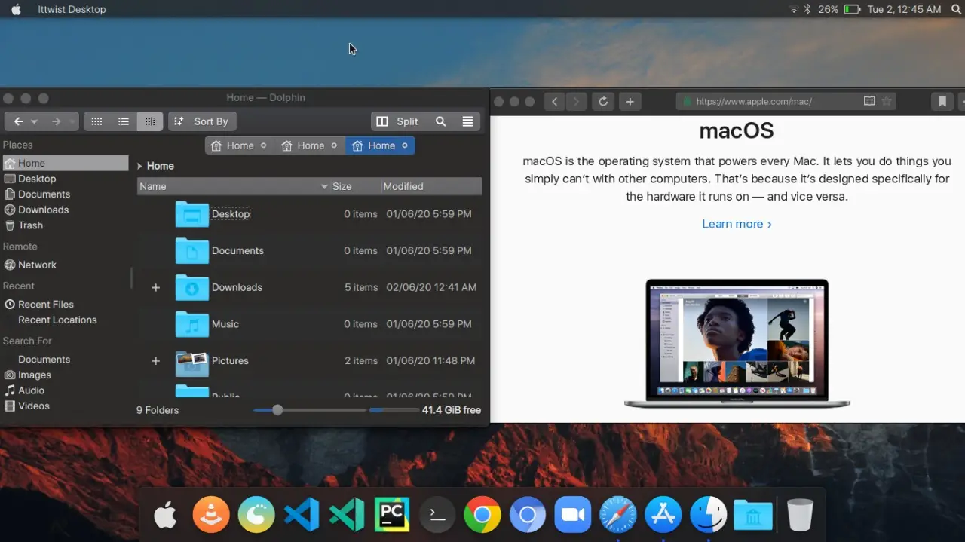Open the browser bookmarks panel icon

pos(942,101)
